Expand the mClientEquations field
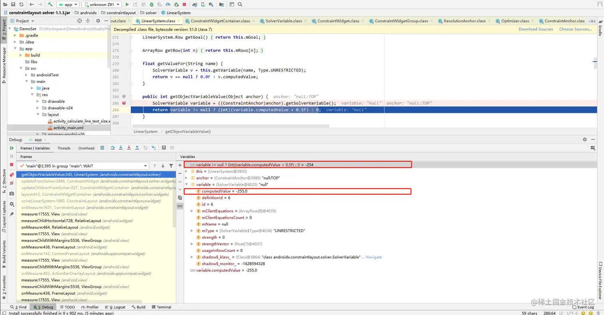The image size is (604, 315). pyautogui.click(x=192, y=211)
